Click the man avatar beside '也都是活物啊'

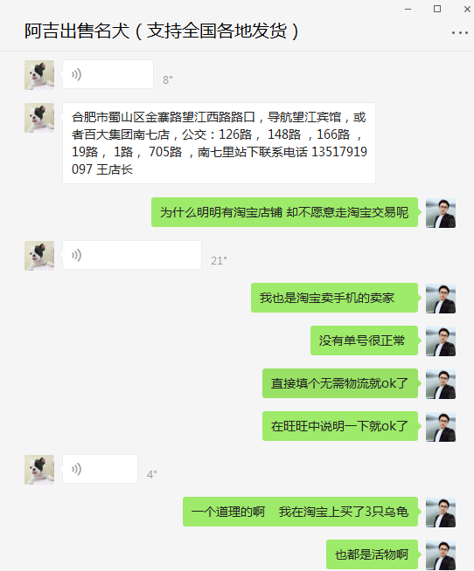[441, 555]
